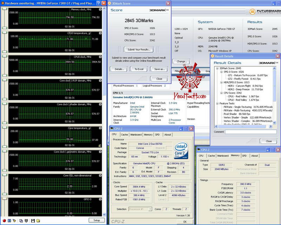Click the overlapping windows icon in monitoring toolbar
The width and height of the screenshot is (281, 225).
21,220
